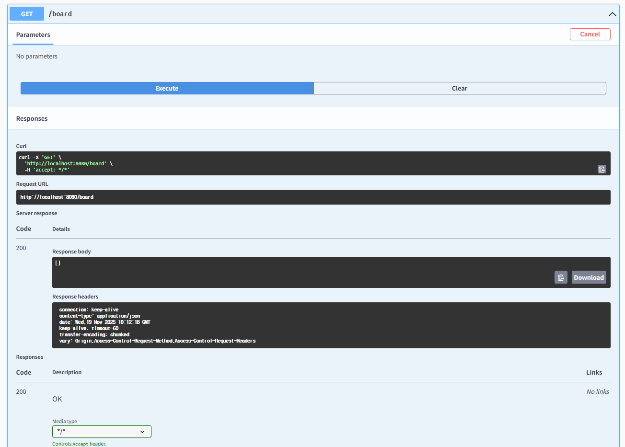Click the Responses section heading below Execute
625x447 pixels.
tap(32, 118)
